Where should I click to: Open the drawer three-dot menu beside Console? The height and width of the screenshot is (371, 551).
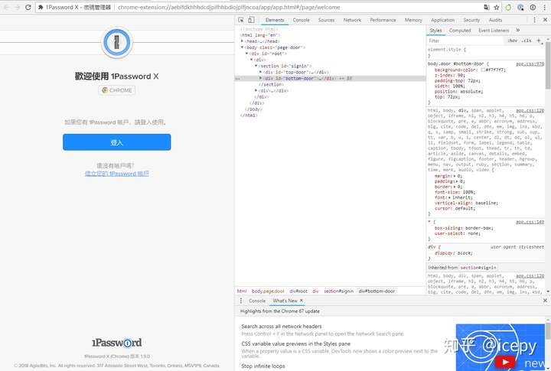click(x=241, y=301)
